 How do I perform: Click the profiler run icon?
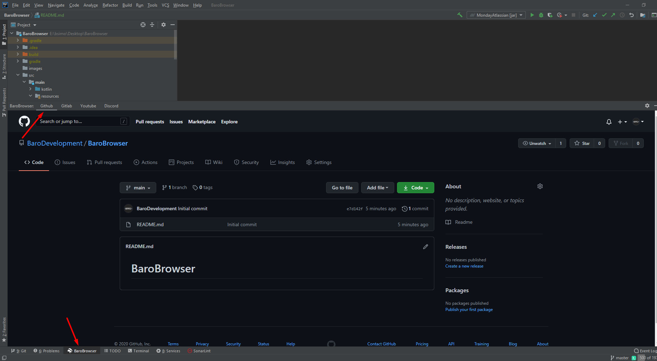point(560,15)
